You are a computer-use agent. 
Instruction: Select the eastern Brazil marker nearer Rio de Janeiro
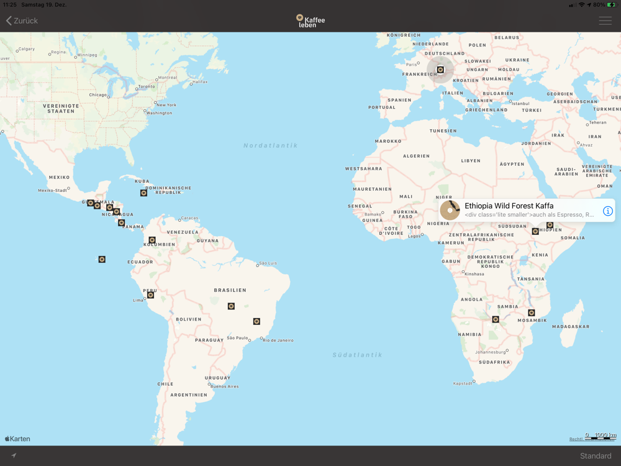point(256,321)
